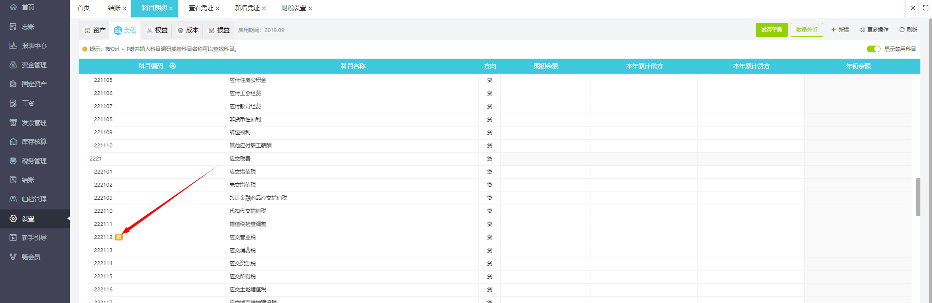Select subject name 应付教育经费
This screenshot has width=932, height=303.
tap(245, 106)
